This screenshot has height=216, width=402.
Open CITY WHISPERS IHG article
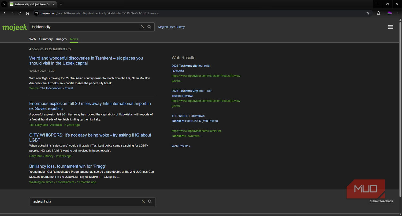pyautogui.click(x=90, y=138)
